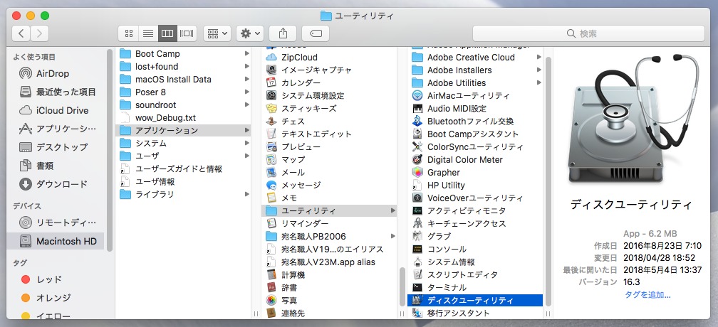Expand the macOS Install Data folder arrow
The width and height of the screenshot is (718, 327).
click(246, 79)
